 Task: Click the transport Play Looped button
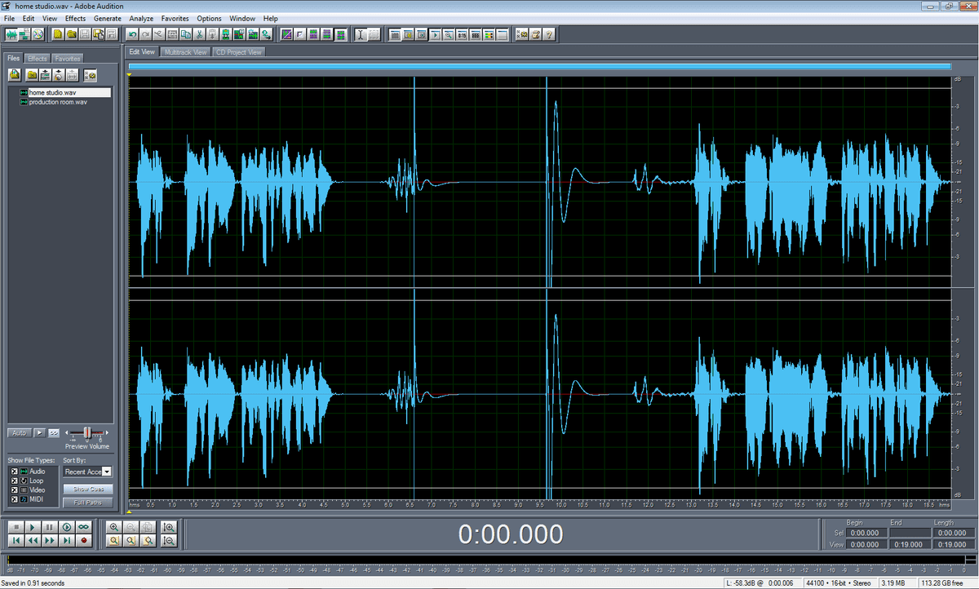(x=83, y=527)
